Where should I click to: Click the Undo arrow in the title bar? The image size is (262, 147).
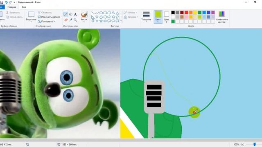(6, 2)
